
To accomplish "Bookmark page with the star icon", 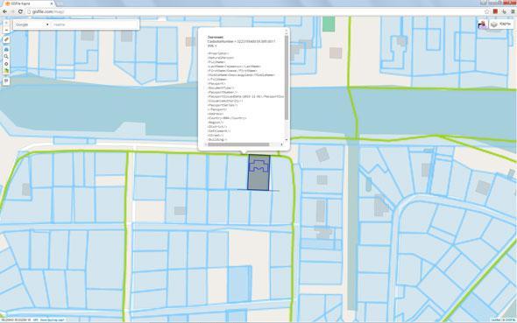I will point(486,11).
